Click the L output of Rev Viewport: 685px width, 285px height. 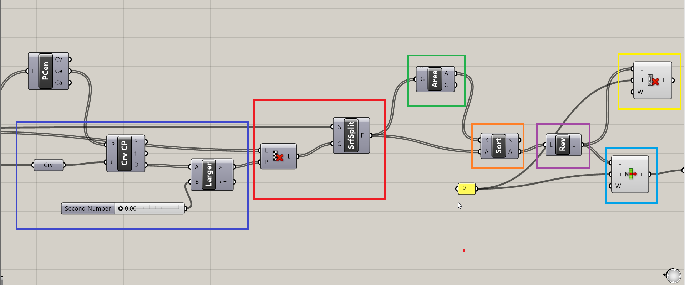click(574, 145)
